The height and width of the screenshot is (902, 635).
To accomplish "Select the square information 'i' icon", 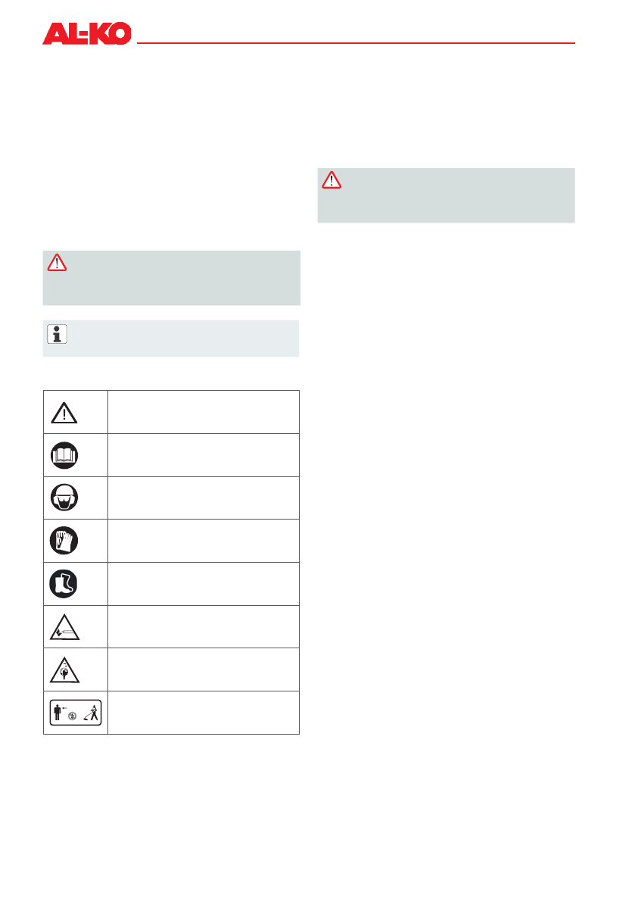I will (x=57, y=332).
